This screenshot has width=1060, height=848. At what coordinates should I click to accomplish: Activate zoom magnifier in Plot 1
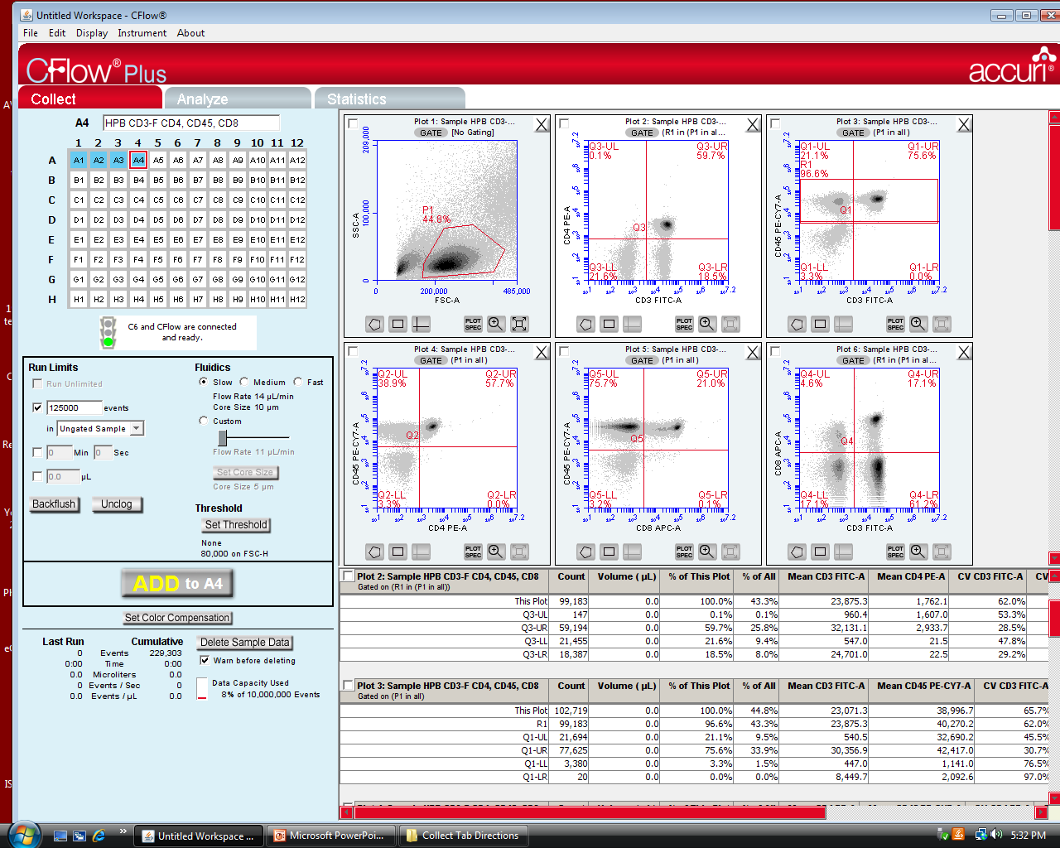coord(496,324)
